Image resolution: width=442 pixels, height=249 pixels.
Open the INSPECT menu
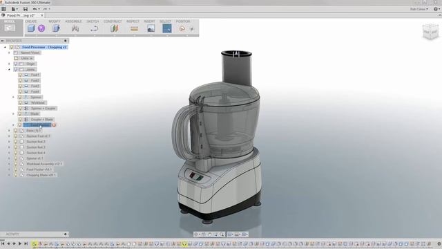[133, 21]
